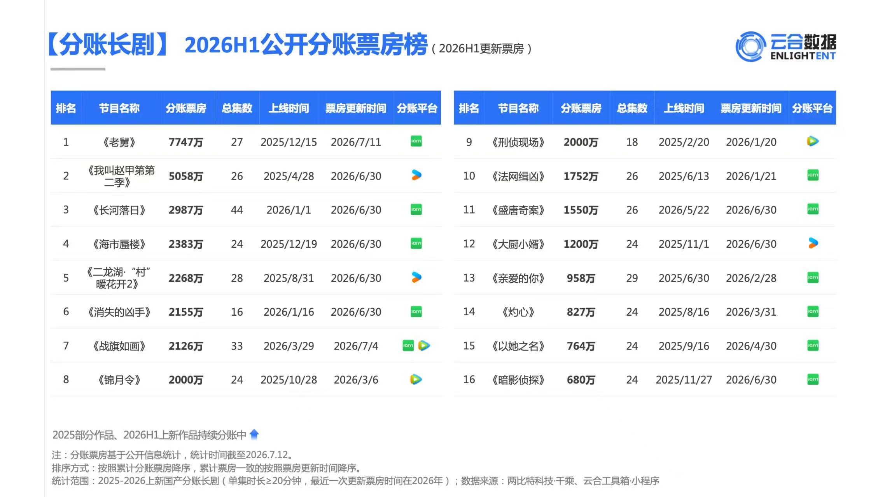This screenshot has height=497, width=885.
Task: Click the box office value 5058万
Action: pos(186,176)
